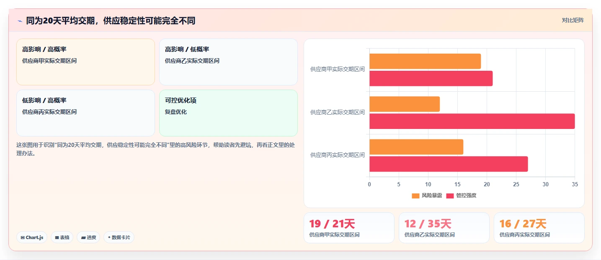Image resolution: width=601 pixels, height=260 pixels.
Task: Click the lightning icon beside the title
Action: (x=20, y=21)
